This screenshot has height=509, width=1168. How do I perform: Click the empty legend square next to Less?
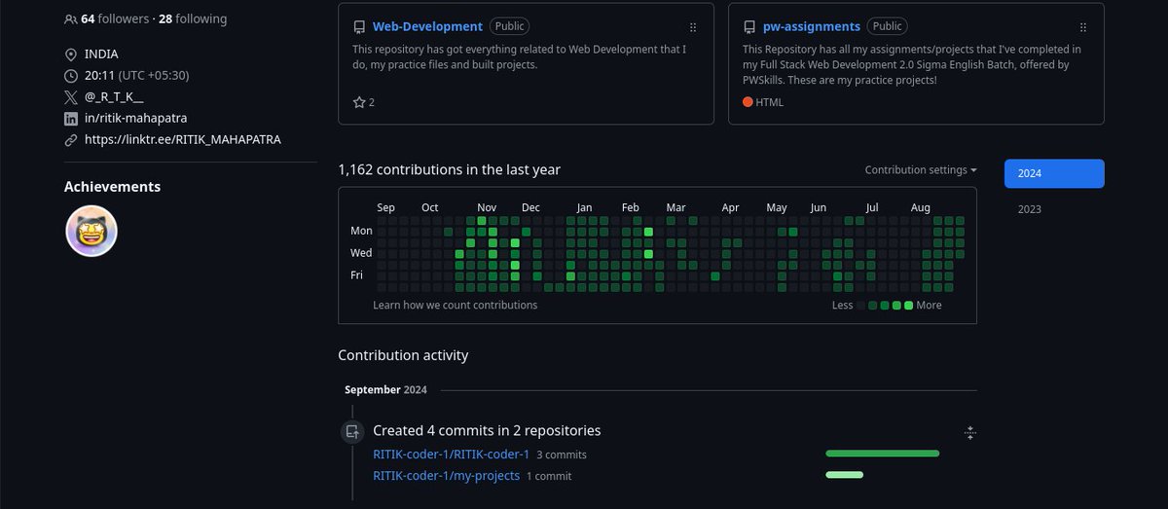pos(861,306)
